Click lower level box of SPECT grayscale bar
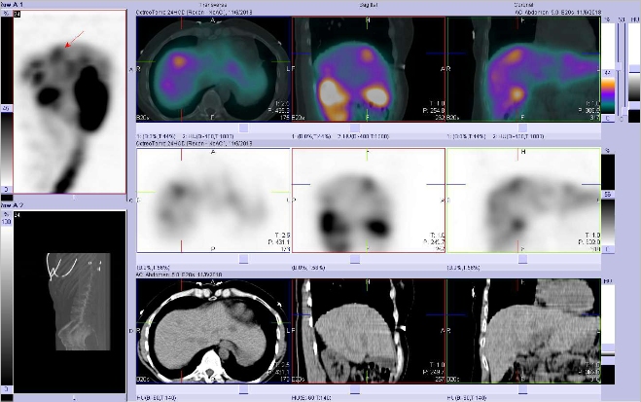The image size is (641, 402). click(608, 249)
